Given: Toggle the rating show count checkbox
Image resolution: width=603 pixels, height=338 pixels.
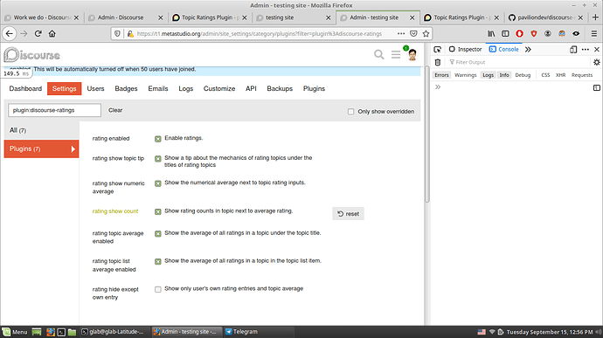Looking at the screenshot, I should coord(157,211).
